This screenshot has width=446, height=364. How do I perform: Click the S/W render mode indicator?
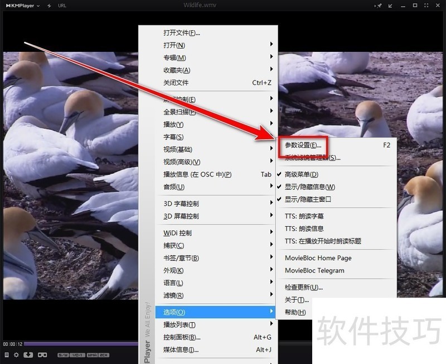[62, 355]
